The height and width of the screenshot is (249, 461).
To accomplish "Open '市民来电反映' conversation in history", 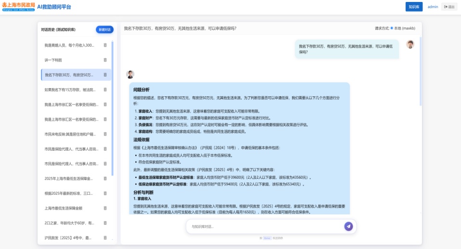I will (70, 134).
